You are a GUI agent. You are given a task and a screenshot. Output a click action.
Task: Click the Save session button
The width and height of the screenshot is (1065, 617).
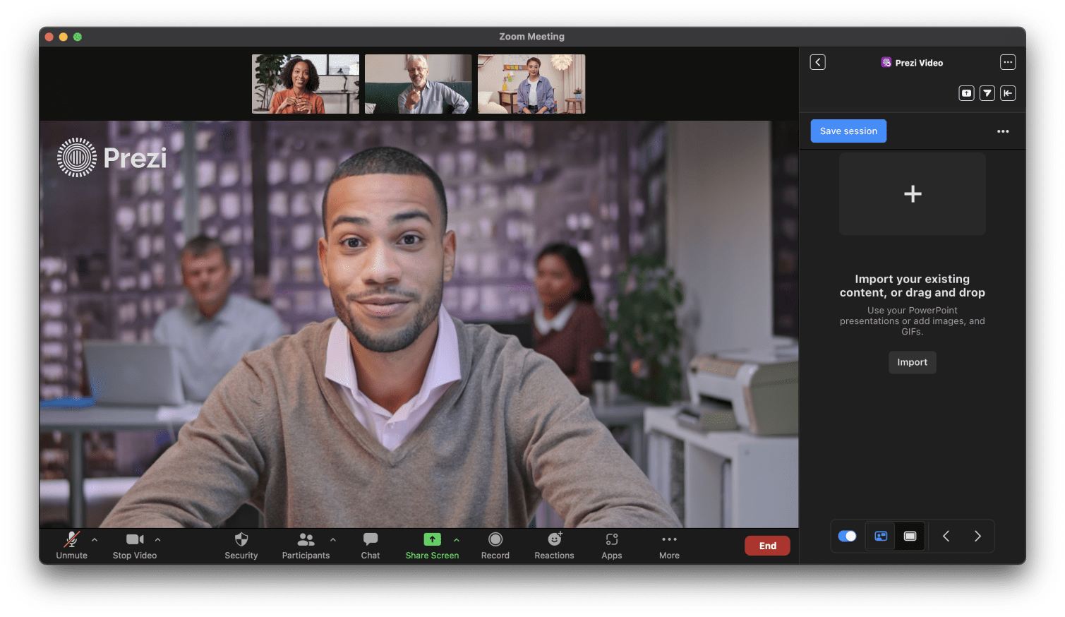pos(848,131)
